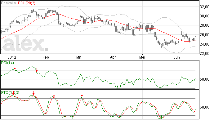
Task: Select the 30,00 price axis label
Action: coord(204,16)
